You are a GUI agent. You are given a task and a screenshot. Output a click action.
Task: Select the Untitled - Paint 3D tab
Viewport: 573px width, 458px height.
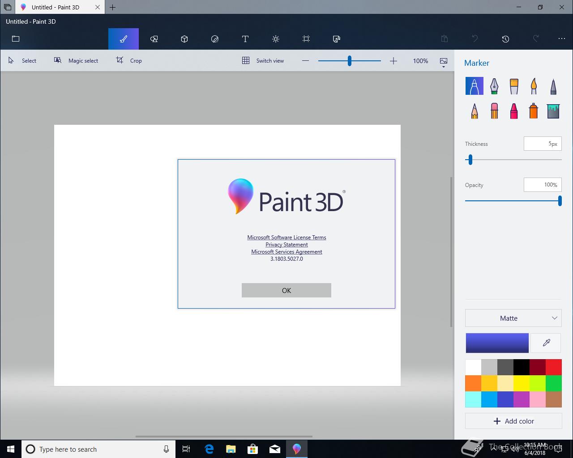pos(56,7)
